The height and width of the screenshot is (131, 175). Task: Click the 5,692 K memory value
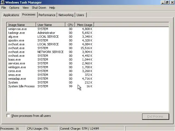pos(87,33)
